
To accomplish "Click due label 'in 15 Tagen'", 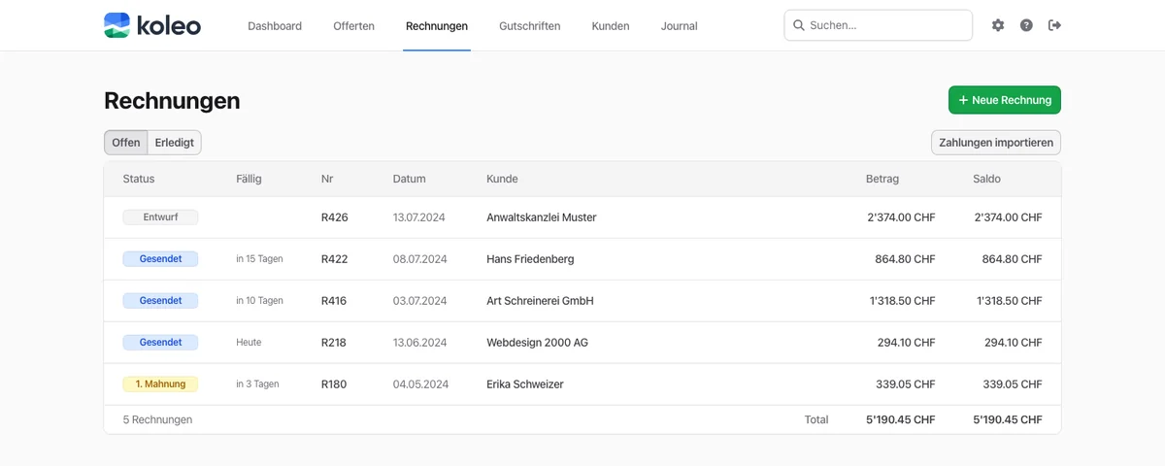I will tap(259, 259).
